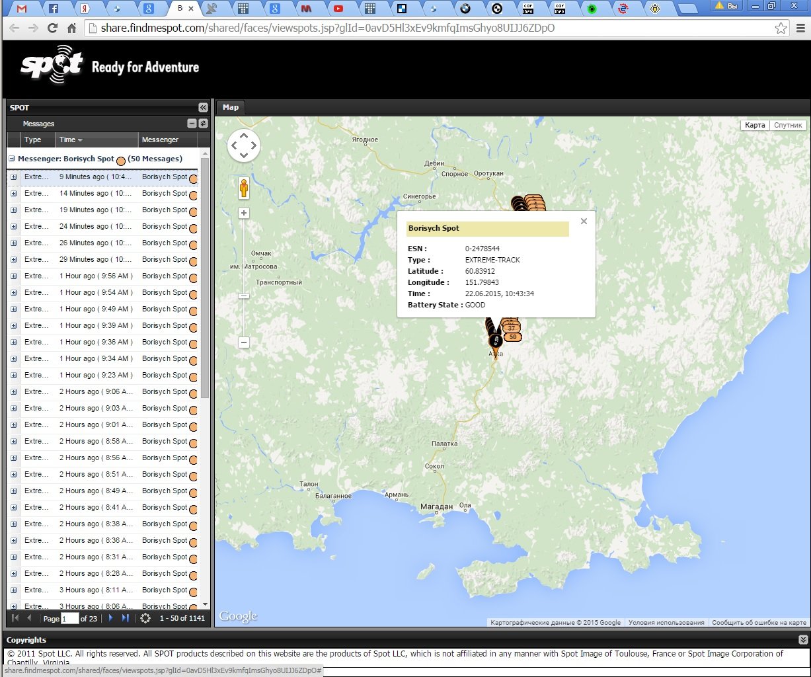Expand the 9 Minutes ago message row
The width and height of the screenshot is (811, 677).
[x=14, y=177]
